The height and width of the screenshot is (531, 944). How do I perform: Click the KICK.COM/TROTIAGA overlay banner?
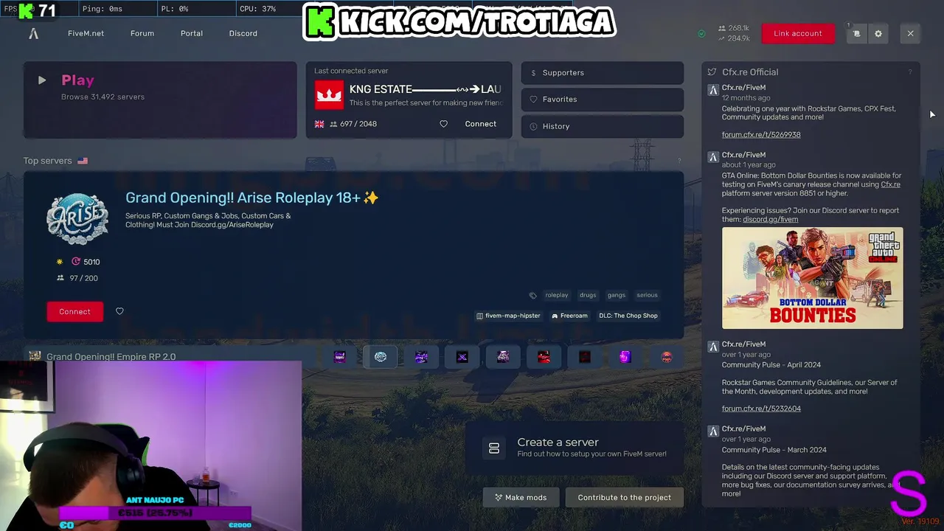[459, 22]
